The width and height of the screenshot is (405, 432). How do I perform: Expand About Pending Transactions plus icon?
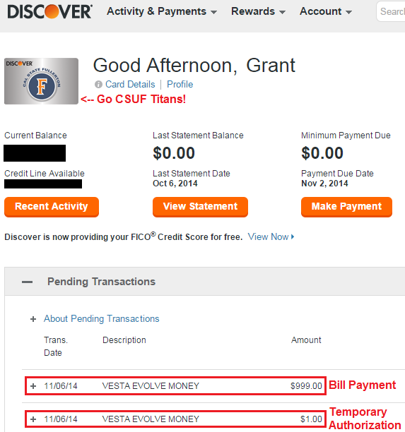tap(33, 319)
